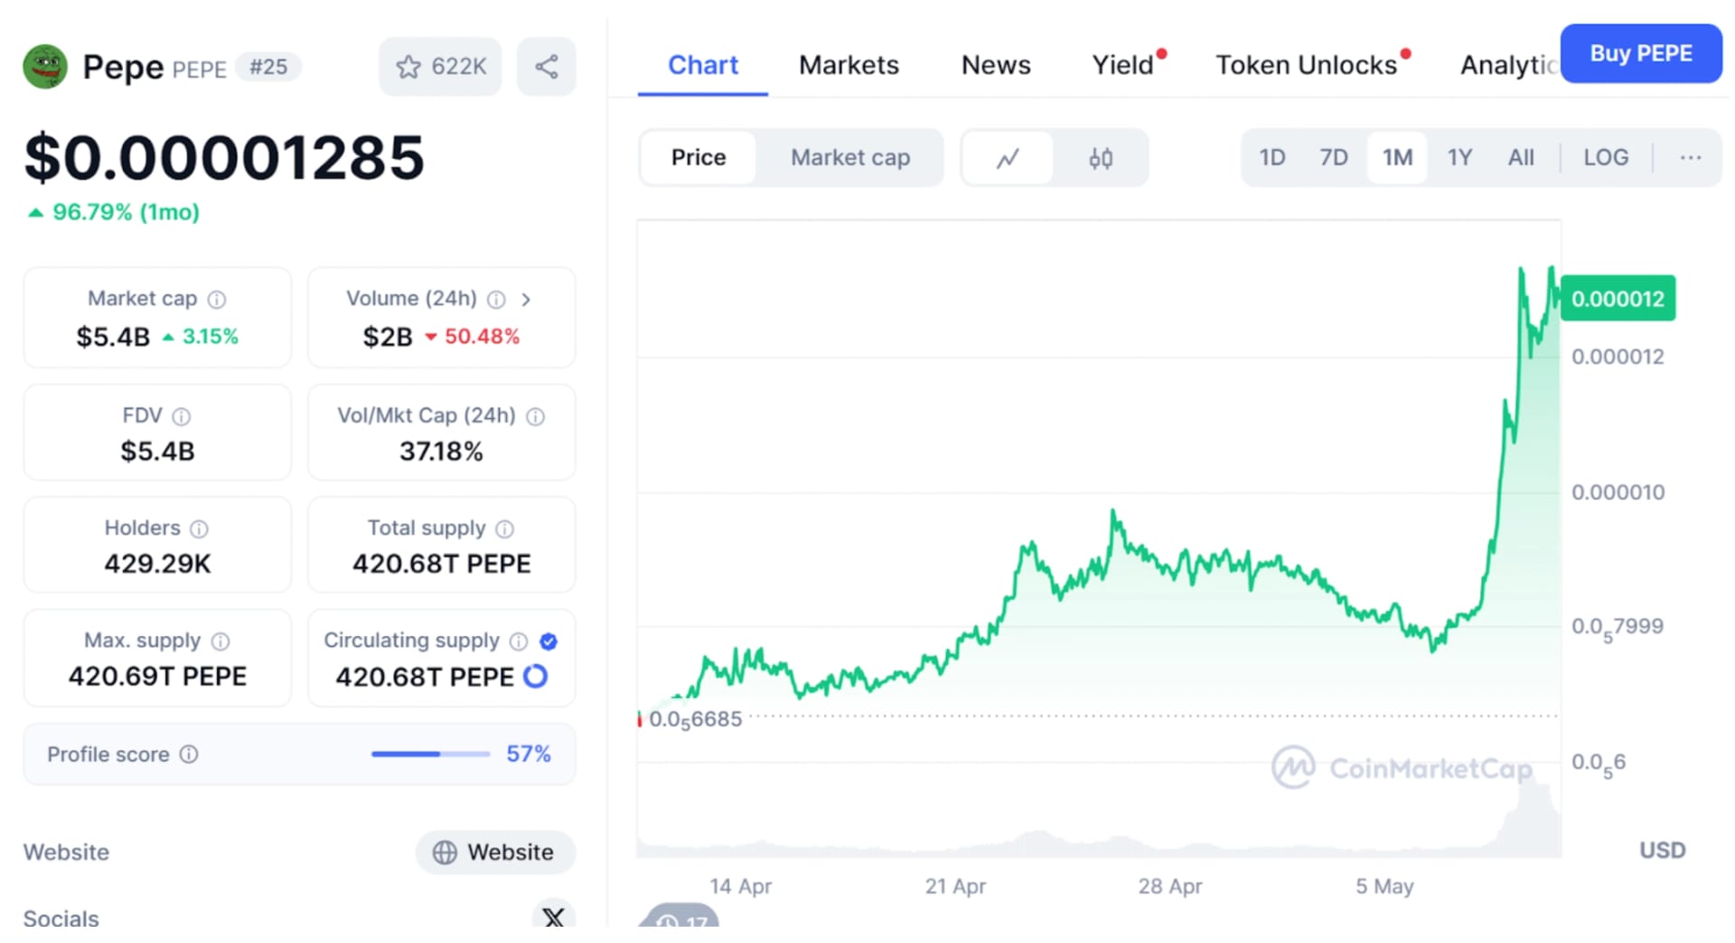Visit the project site via Website button
The image size is (1735, 943).
495,852
